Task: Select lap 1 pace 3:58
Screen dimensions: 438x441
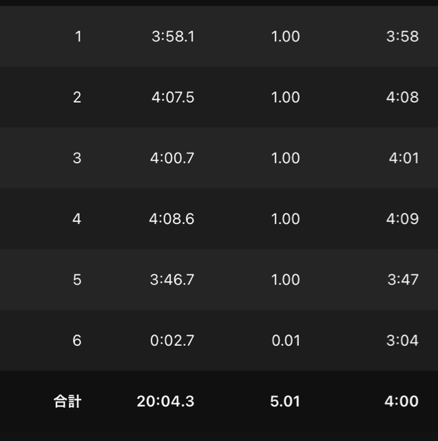Action: [402, 37]
